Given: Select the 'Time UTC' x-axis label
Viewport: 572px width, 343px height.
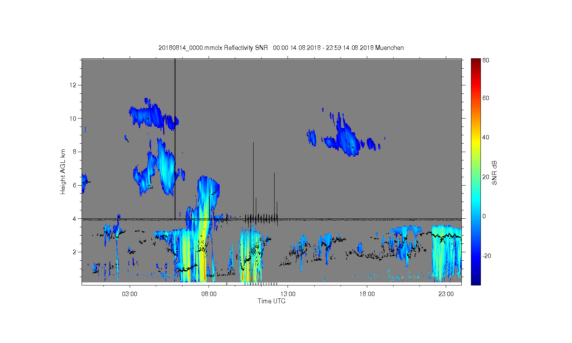Looking at the screenshot, I should click(x=272, y=301).
